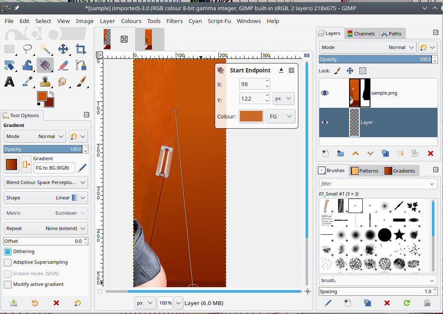
Task: Select the Crop tool
Action: 81,49
